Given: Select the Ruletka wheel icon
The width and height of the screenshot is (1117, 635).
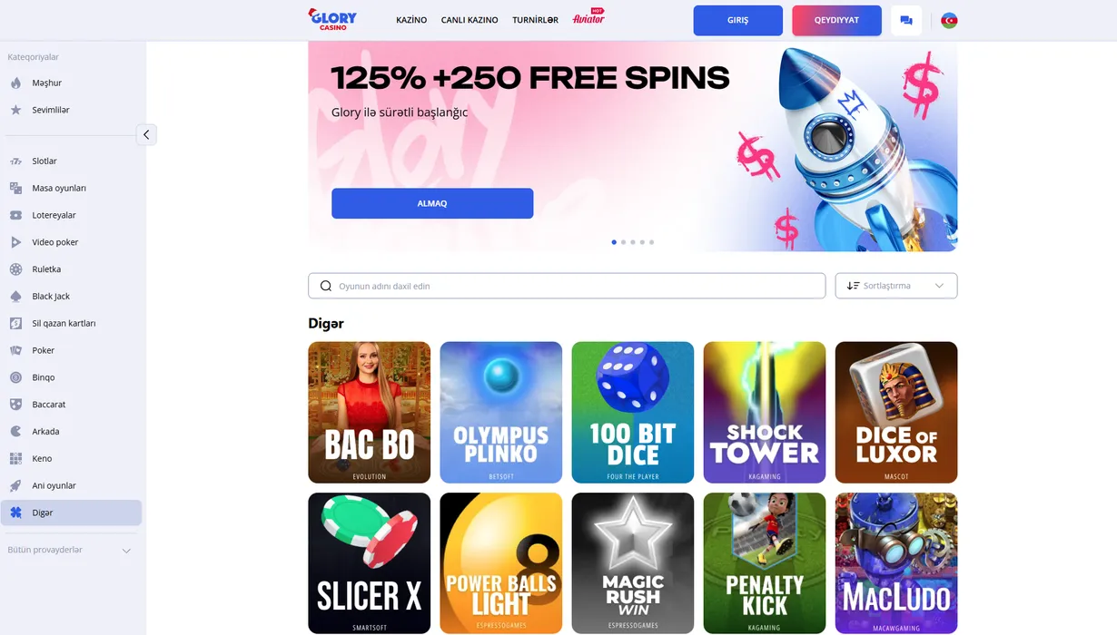Looking at the screenshot, I should [x=15, y=269].
